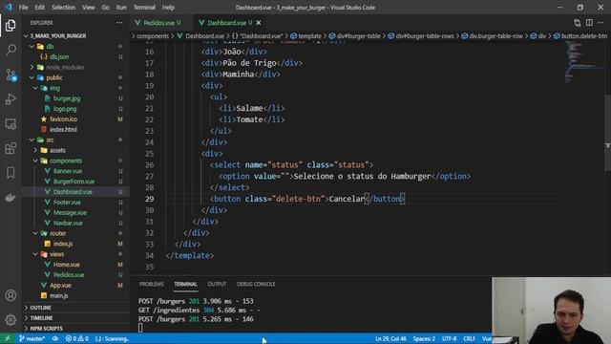Open App.vue in the explorer
Screen dimensions: 611x344
click(x=60, y=285)
